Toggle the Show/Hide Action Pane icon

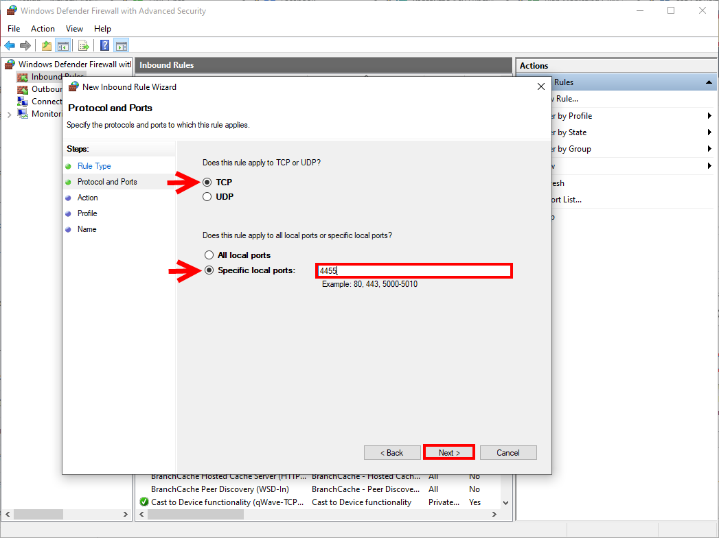click(122, 45)
